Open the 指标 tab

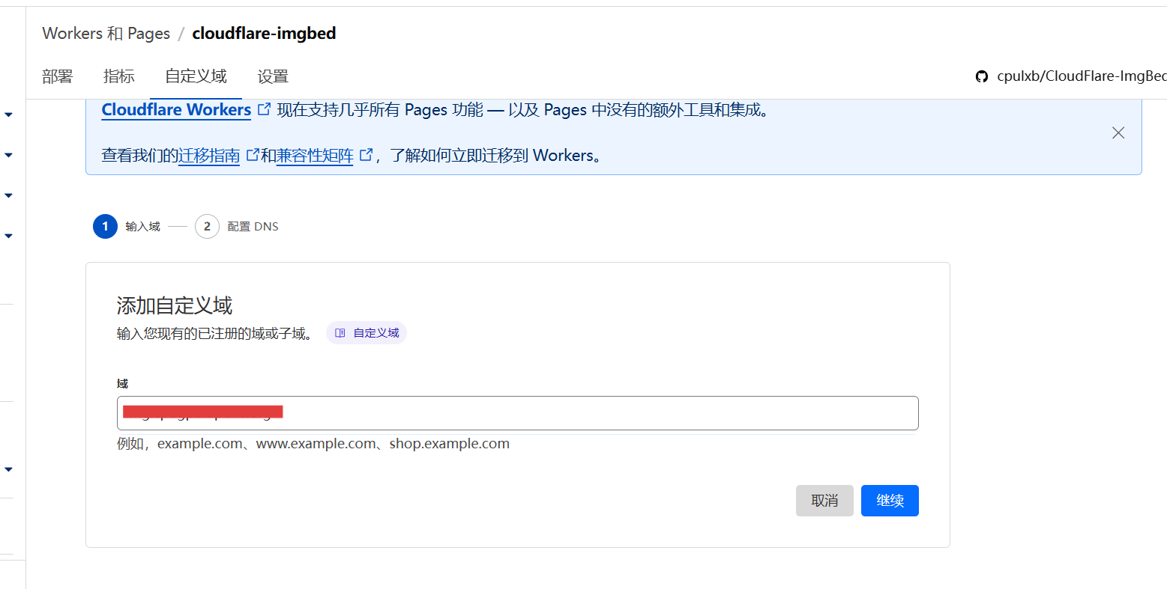pyautogui.click(x=119, y=76)
